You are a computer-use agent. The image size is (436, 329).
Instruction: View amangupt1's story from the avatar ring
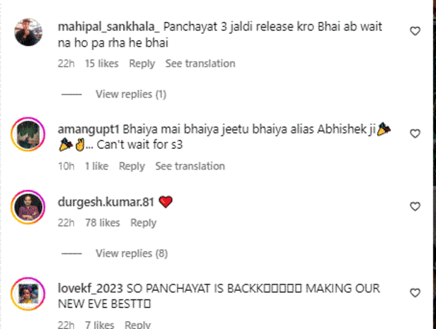point(28,134)
